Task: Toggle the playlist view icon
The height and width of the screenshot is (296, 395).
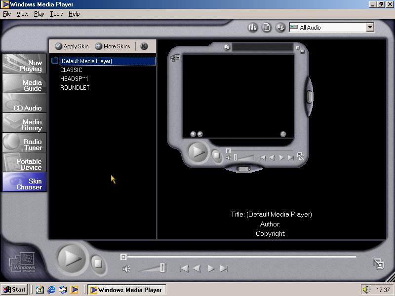Action: point(267,28)
